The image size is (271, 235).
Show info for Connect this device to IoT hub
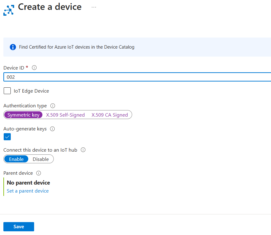pyautogui.click(x=83, y=150)
